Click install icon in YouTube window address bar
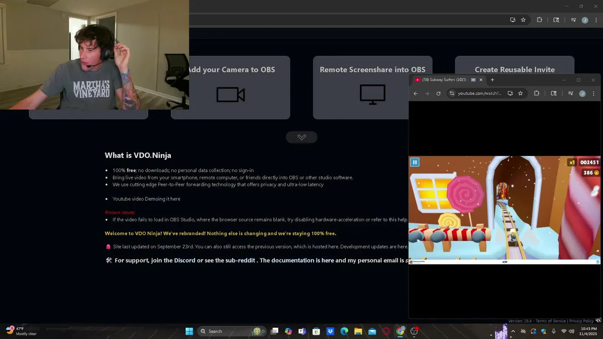The height and width of the screenshot is (339, 603). click(510, 94)
